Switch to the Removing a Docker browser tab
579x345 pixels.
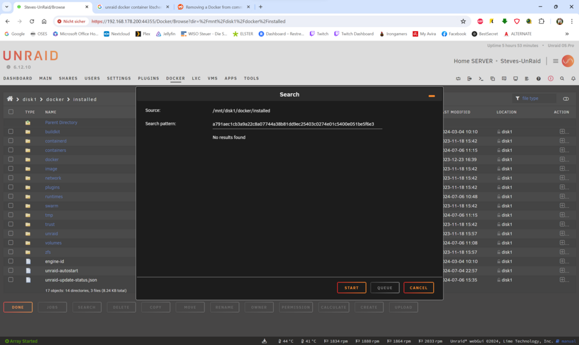[214, 7]
